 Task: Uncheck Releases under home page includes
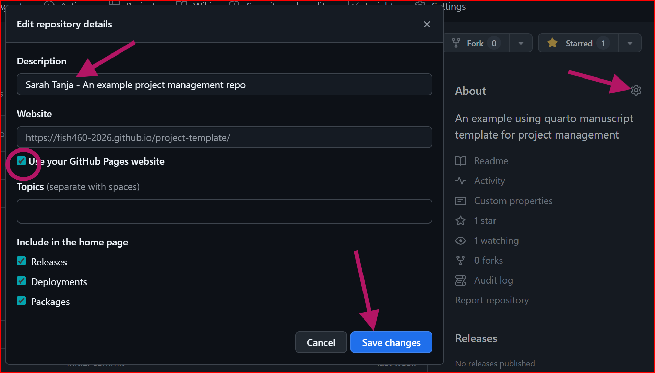[x=21, y=261]
